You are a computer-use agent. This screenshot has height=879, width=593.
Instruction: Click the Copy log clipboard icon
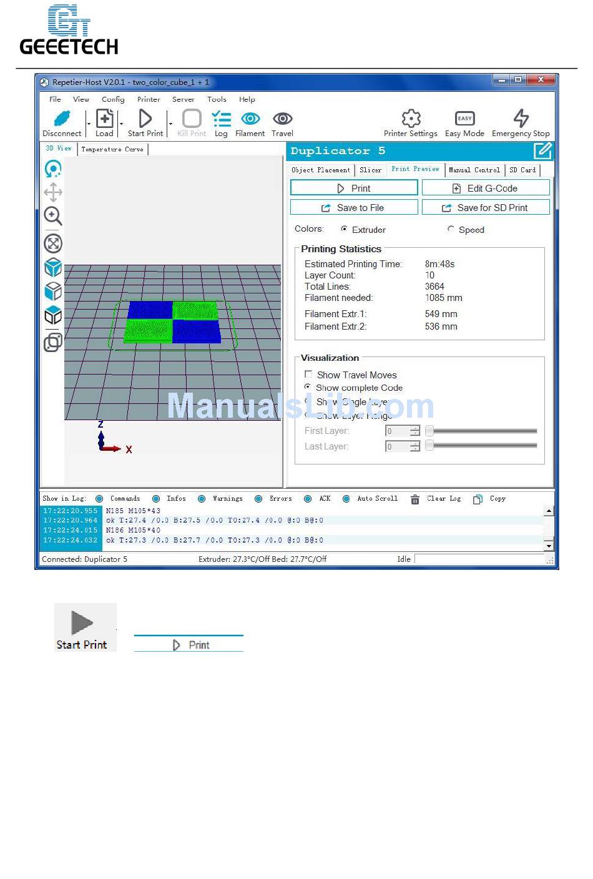pos(478,499)
